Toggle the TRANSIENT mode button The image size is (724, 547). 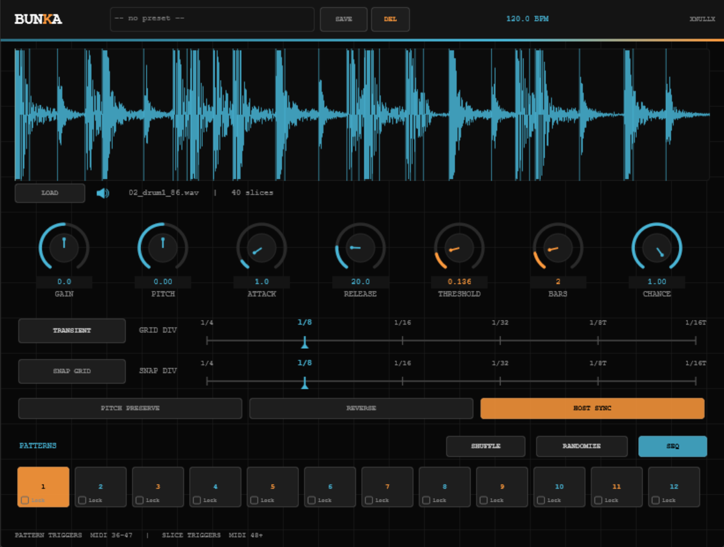72,331
